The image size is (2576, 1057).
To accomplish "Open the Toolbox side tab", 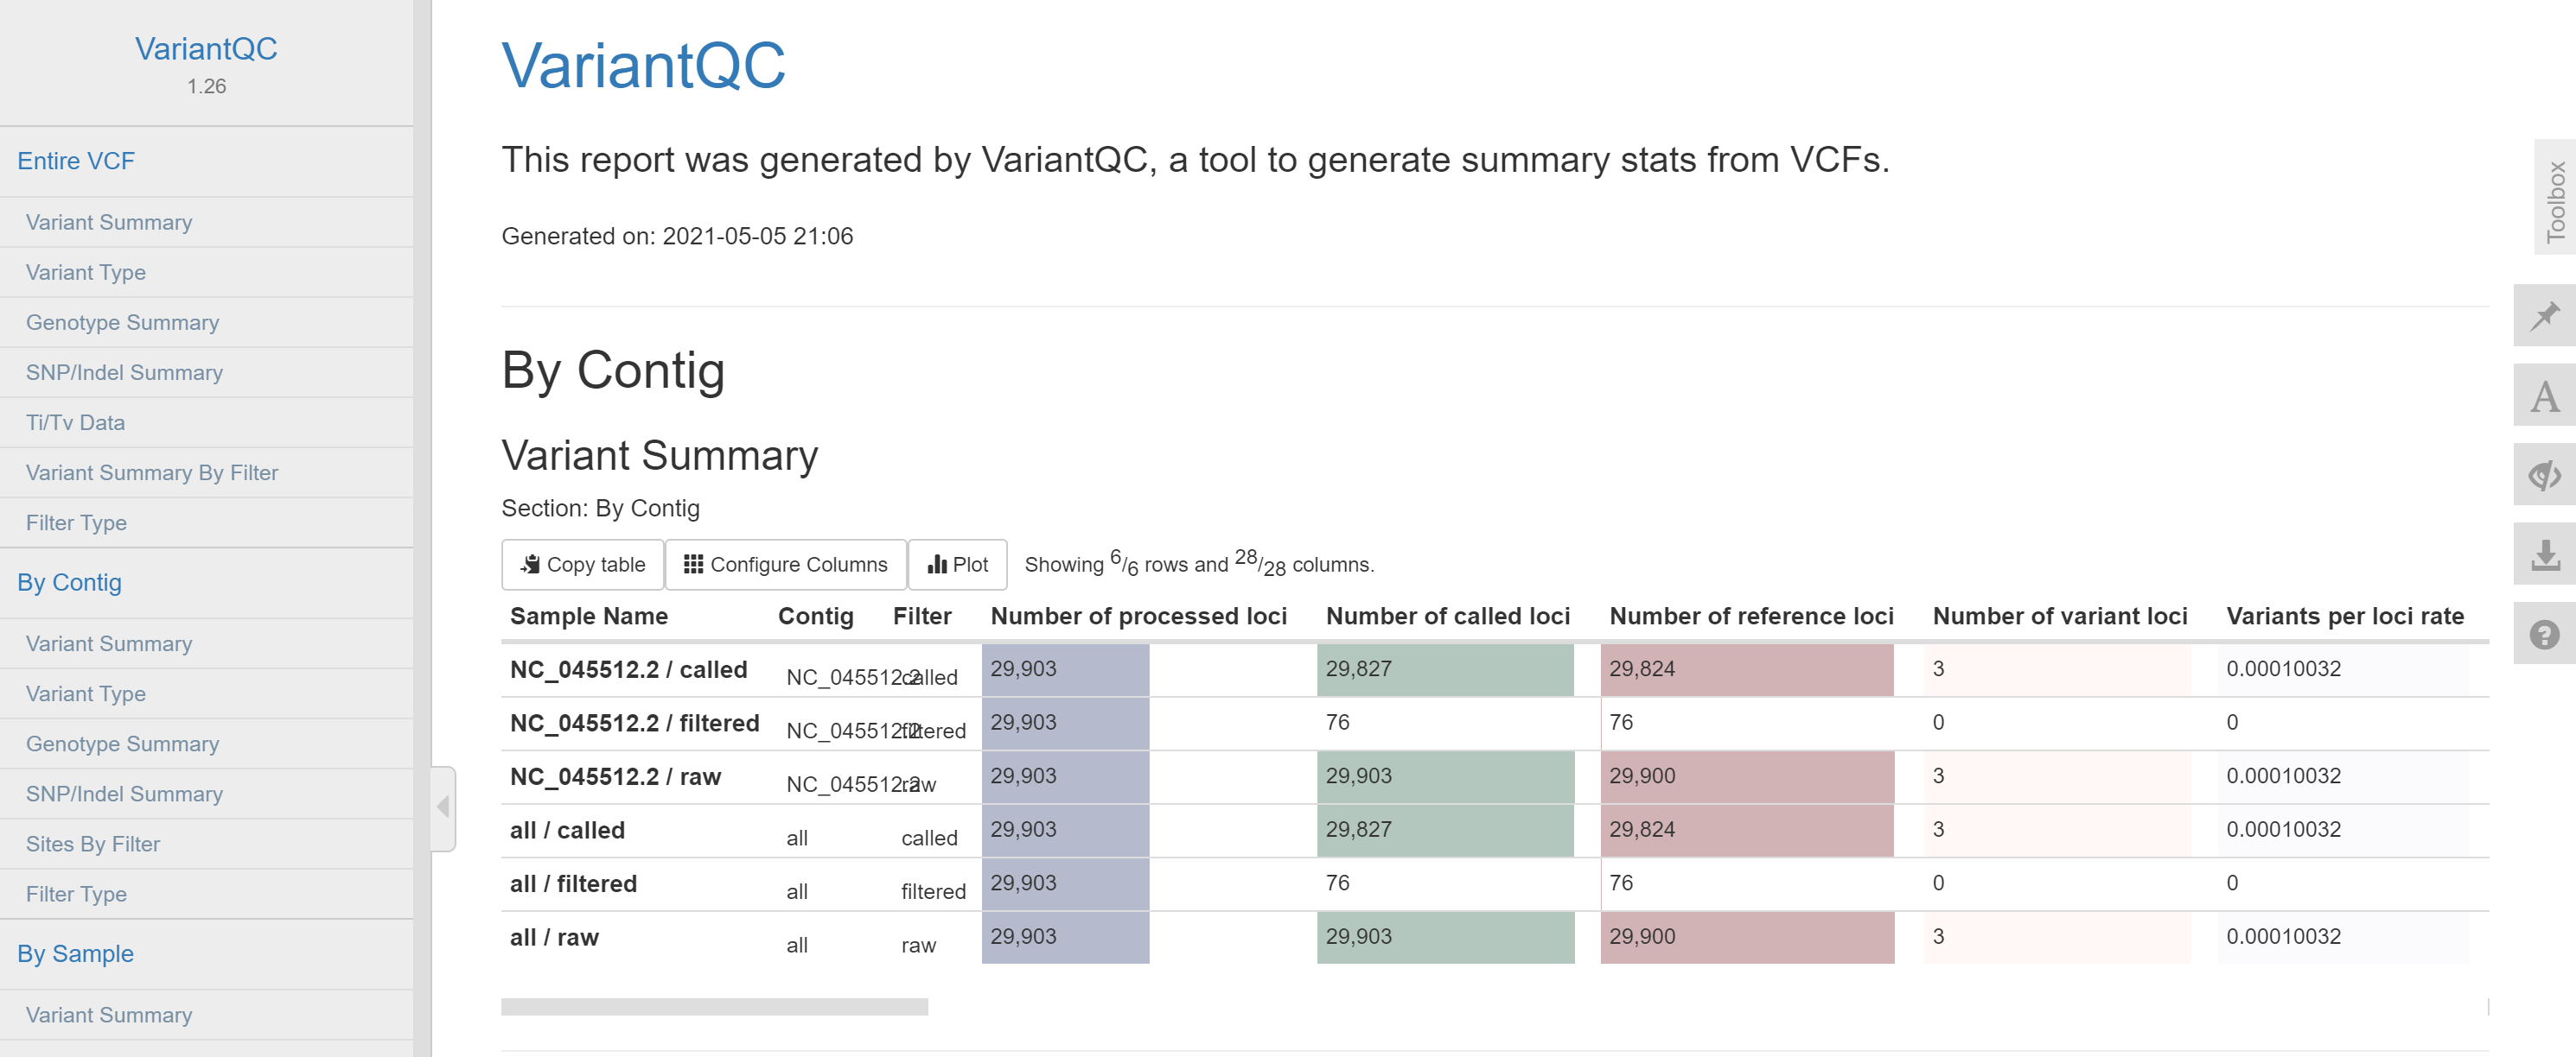I will coord(2555,199).
